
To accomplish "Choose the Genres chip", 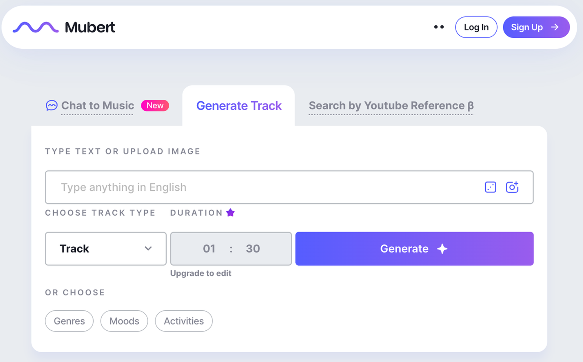I will click(69, 321).
